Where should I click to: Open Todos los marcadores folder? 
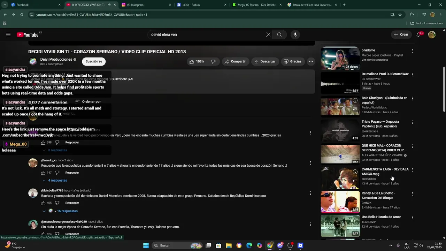[x=426, y=23]
